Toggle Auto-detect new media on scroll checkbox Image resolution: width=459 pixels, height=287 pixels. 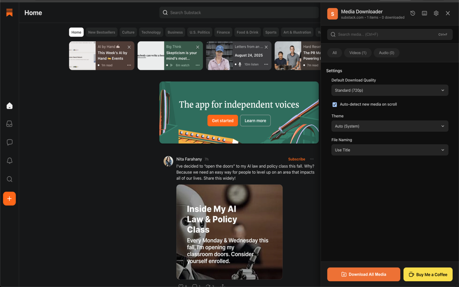click(335, 104)
